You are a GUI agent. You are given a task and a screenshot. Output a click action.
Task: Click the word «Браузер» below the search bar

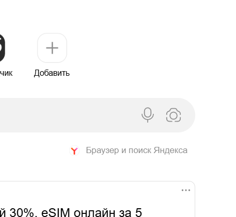click(102, 151)
